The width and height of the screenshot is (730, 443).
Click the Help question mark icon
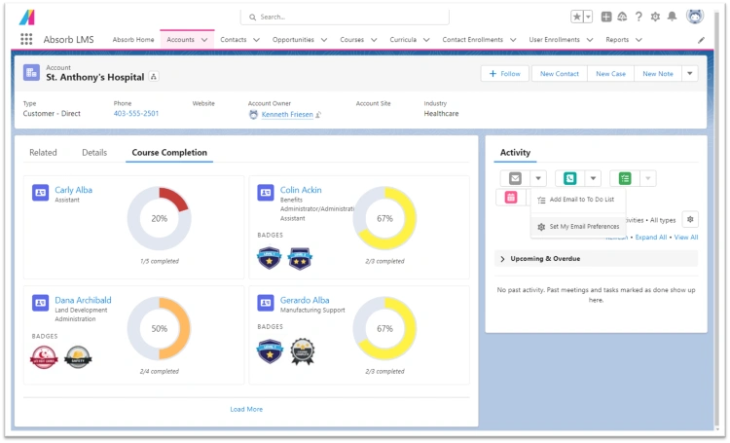point(639,17)
